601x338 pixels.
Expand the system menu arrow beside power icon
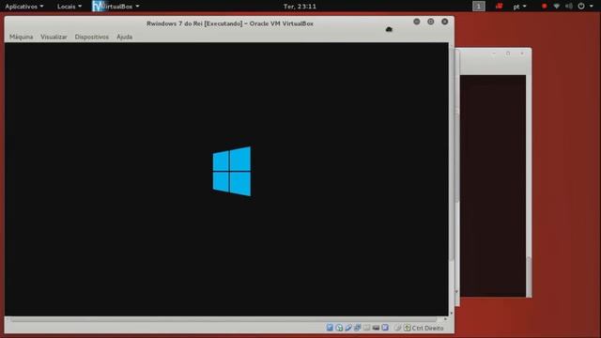tap(592, 7)
